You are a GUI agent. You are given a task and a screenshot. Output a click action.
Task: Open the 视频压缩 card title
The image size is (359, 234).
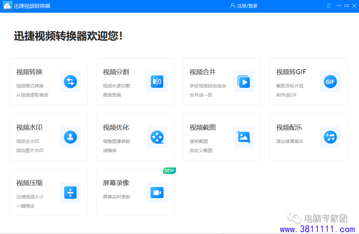tap(29, 183)
